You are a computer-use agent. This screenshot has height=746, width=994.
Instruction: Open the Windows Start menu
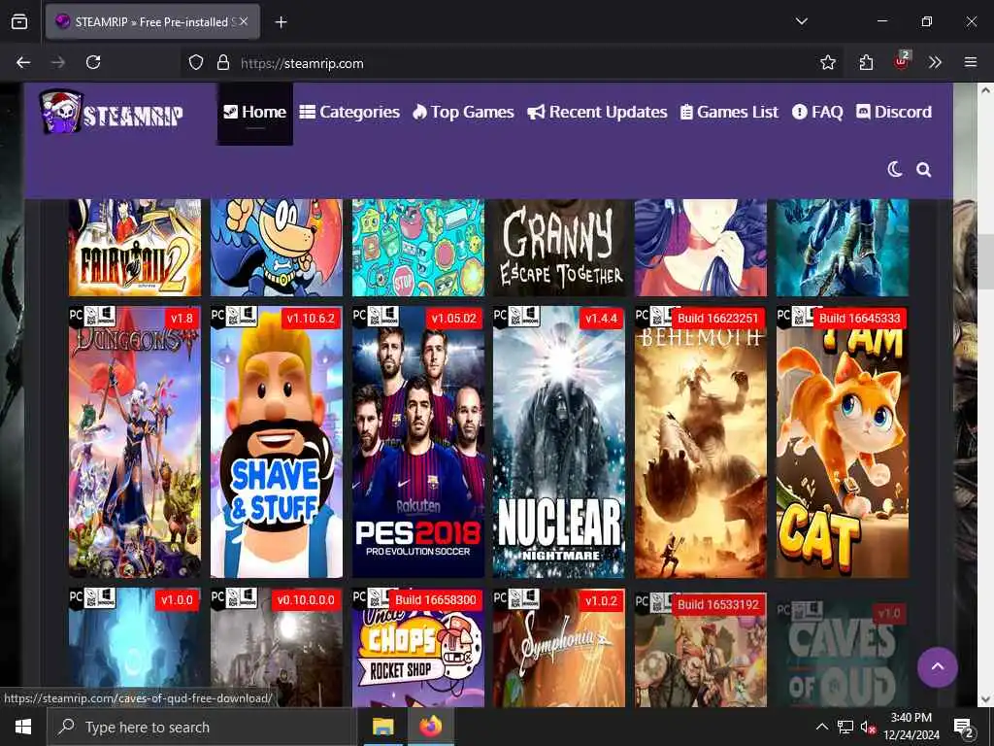pos(23,727)
